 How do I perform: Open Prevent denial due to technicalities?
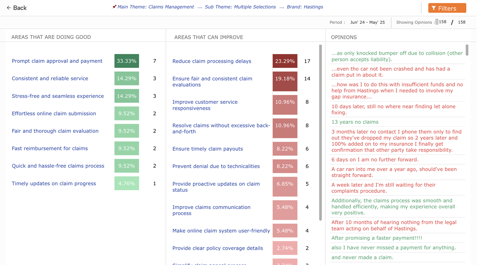tap(216, 166)
